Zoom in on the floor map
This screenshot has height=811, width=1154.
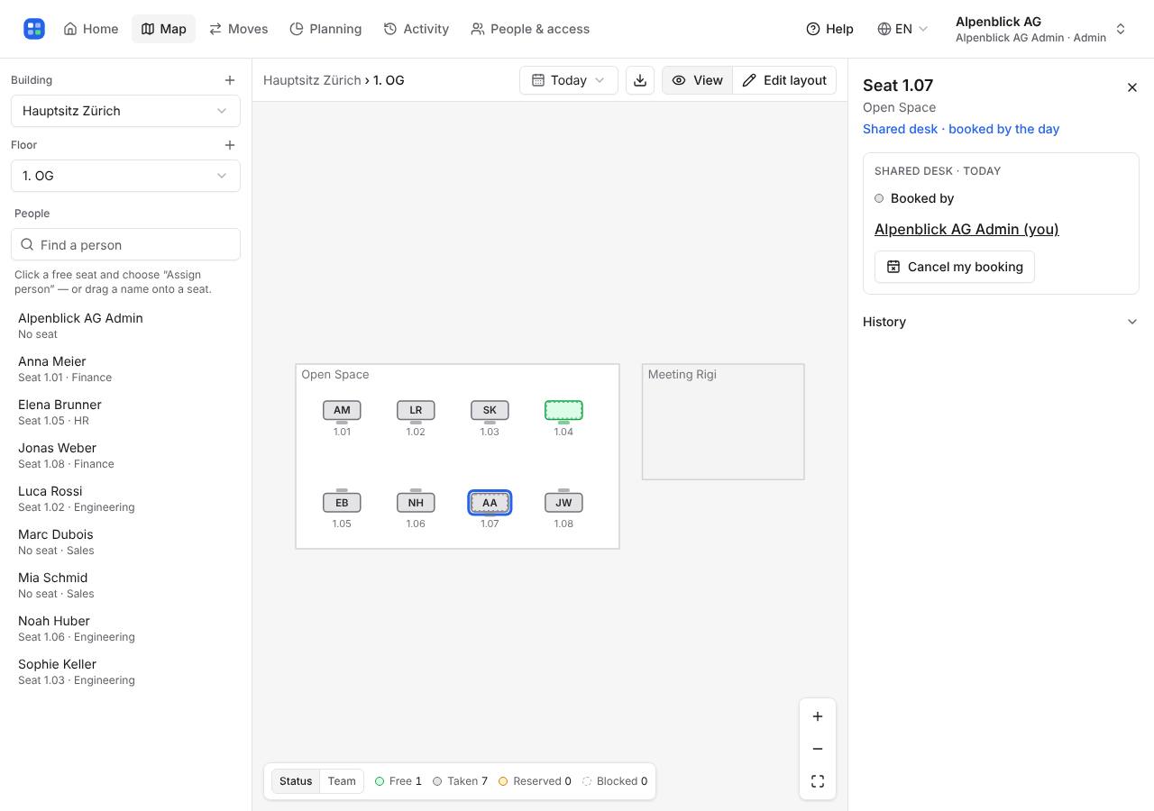coord(818,716)
